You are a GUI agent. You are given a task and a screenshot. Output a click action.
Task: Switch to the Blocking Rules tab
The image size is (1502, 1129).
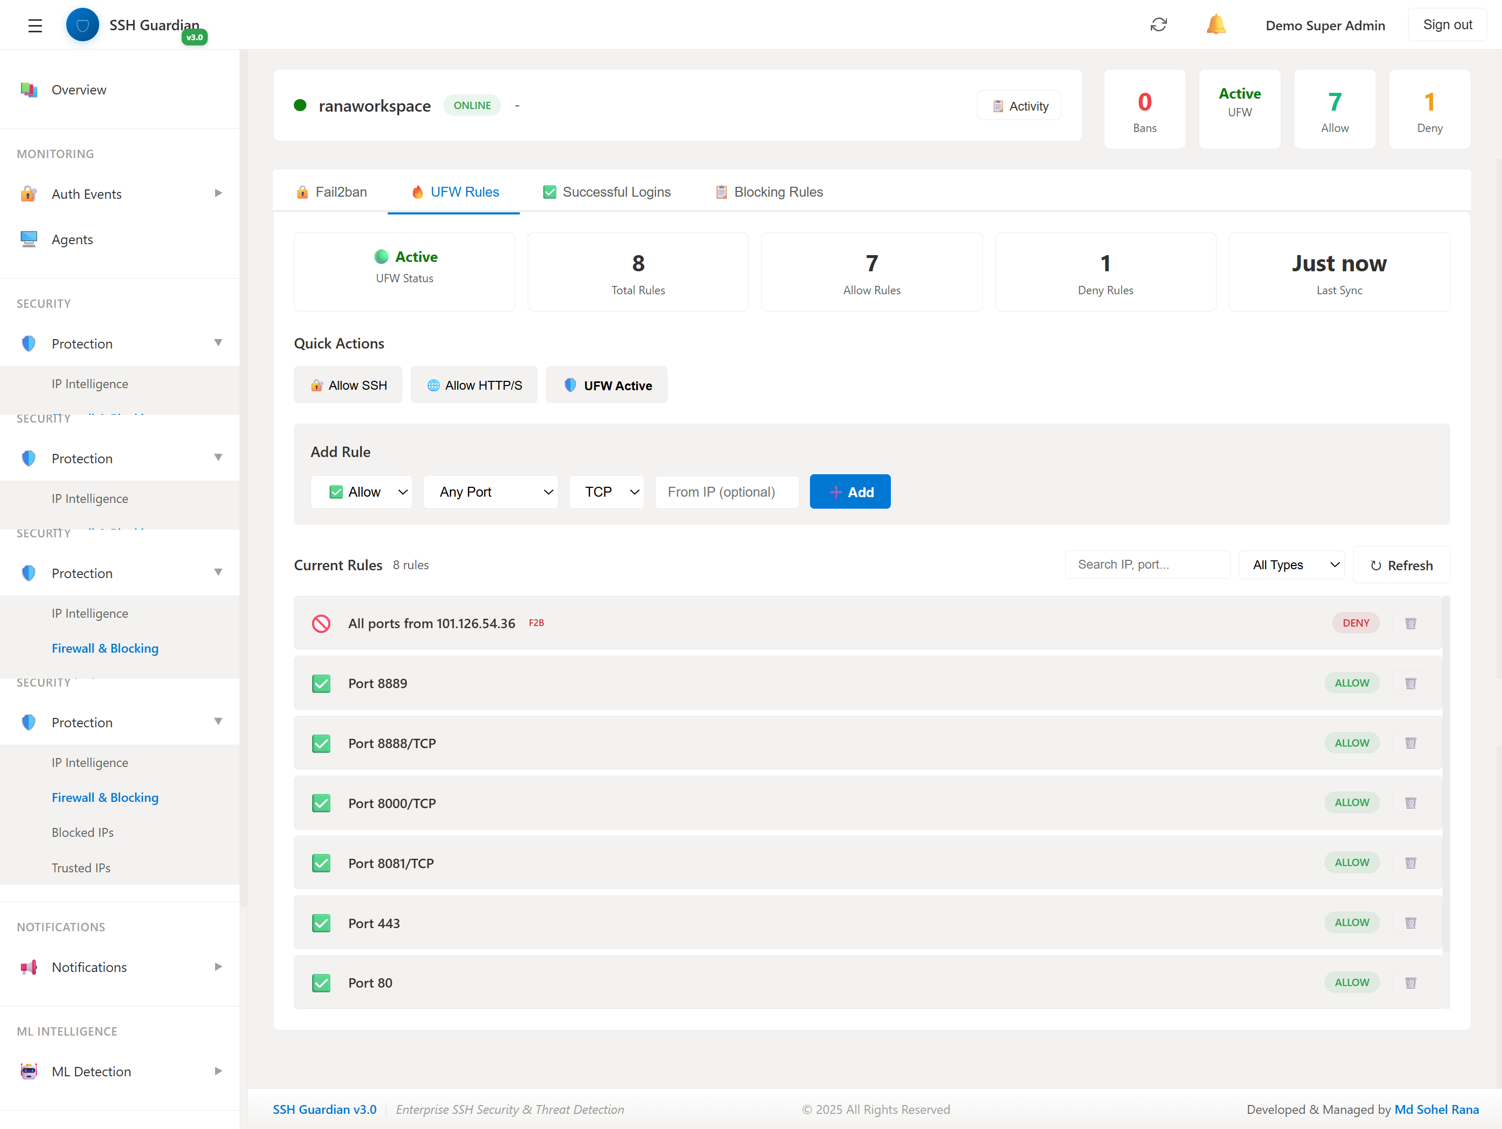click(x=769, y=192)
